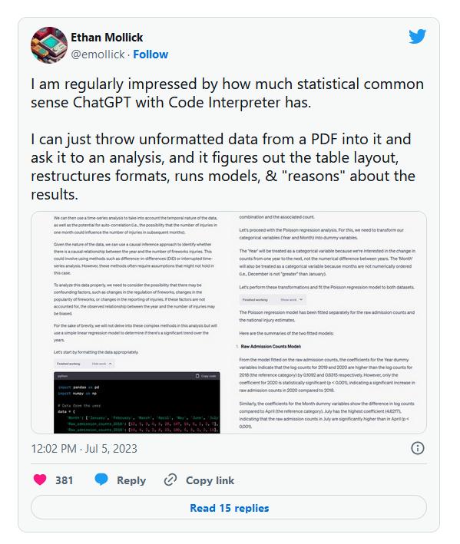Click the black Python code block

click(137, 403)
